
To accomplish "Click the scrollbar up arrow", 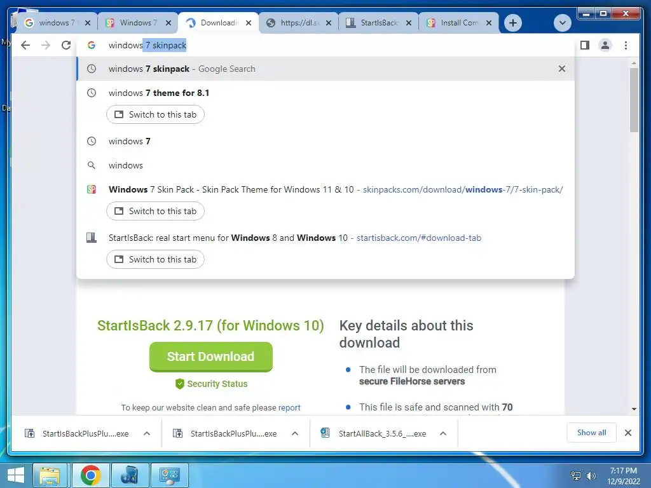I will pyautogui.click(x=634, y=63).
